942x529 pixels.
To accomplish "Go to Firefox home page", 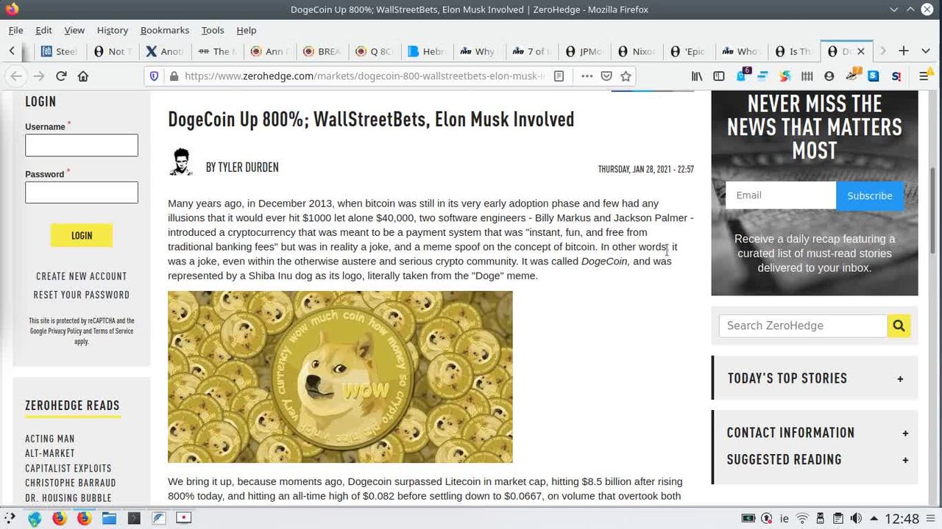I will (83, 76).
